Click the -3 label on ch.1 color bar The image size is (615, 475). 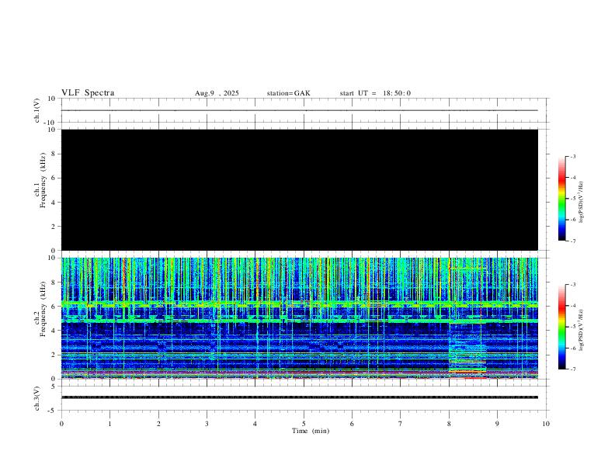pos(573,157)
